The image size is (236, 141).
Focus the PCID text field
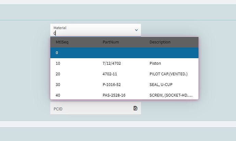[x=91, y=109]
